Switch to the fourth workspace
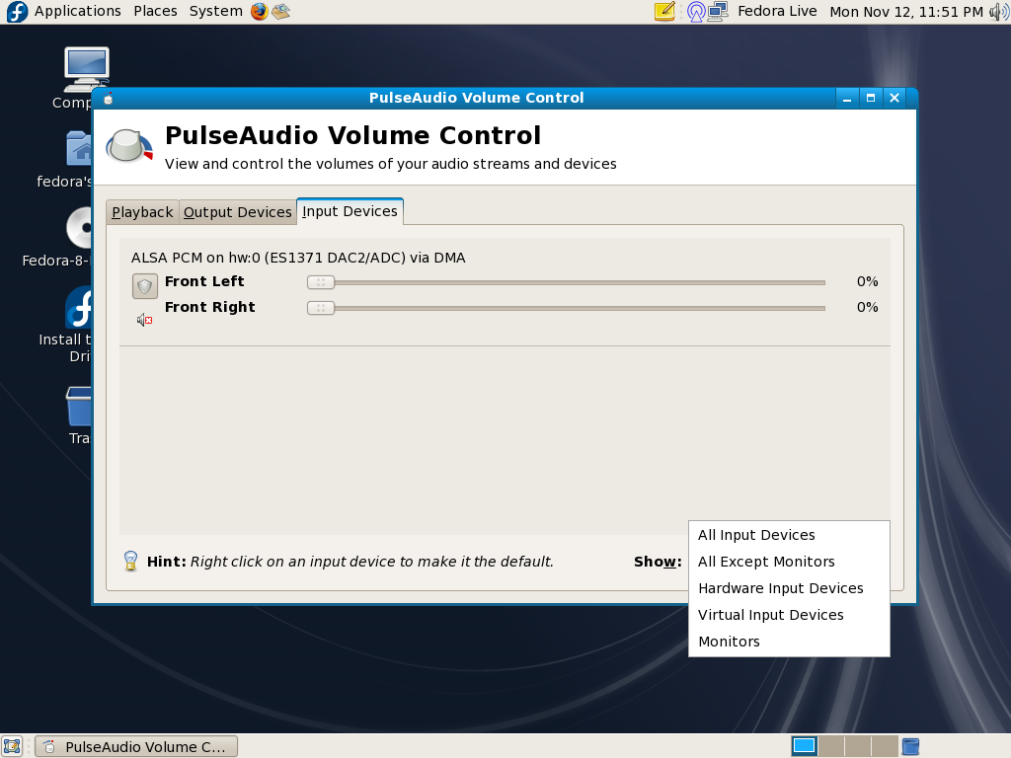Viewport: 1011px width, 758px height. [x=884, y=746]
